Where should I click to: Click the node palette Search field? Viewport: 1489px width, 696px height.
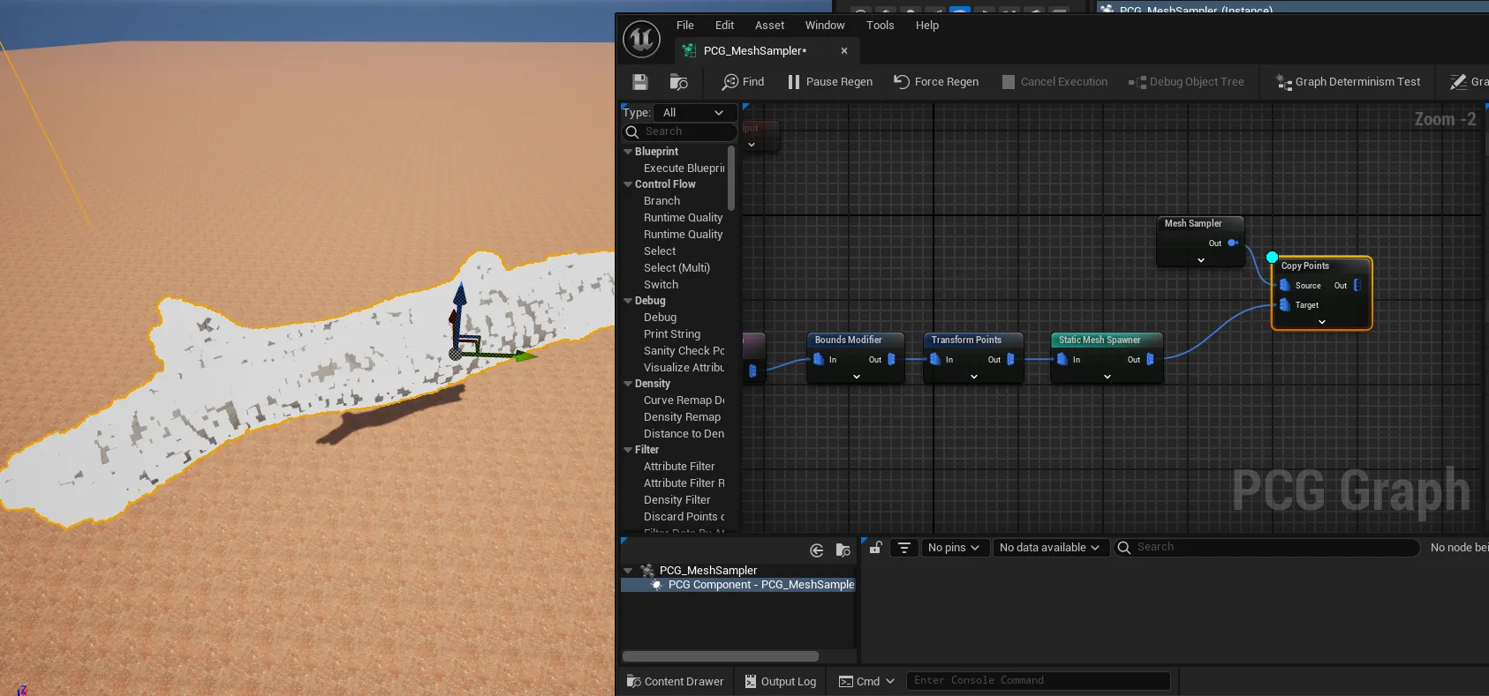coord(680,131)
